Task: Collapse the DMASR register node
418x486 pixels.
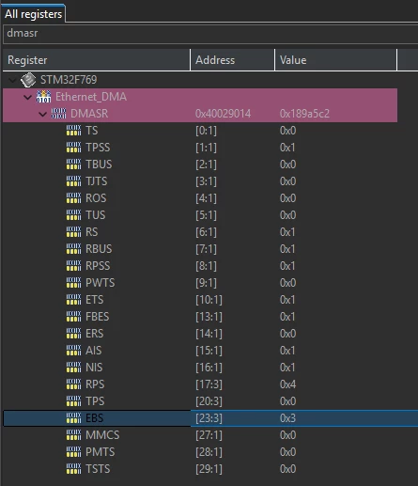Action: tap(43, 114)
